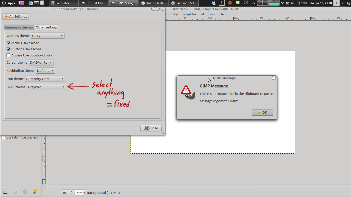Viewport: 351px width, 197px height.
Task: Toggle quick mask button at canvas corner
Action: [44, 186]
